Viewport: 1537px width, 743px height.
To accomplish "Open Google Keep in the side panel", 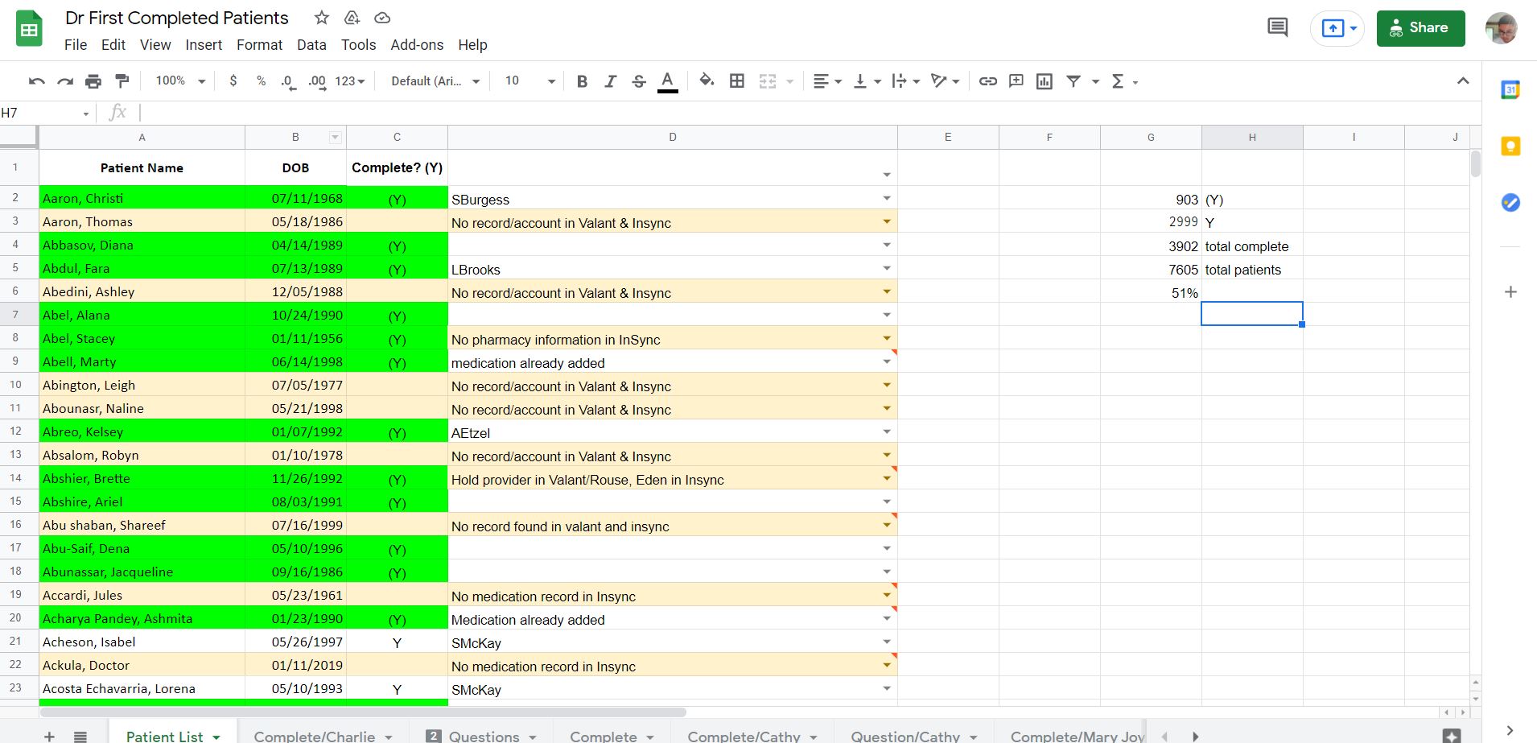I will pyautogui.click(x=1510, y=147).
